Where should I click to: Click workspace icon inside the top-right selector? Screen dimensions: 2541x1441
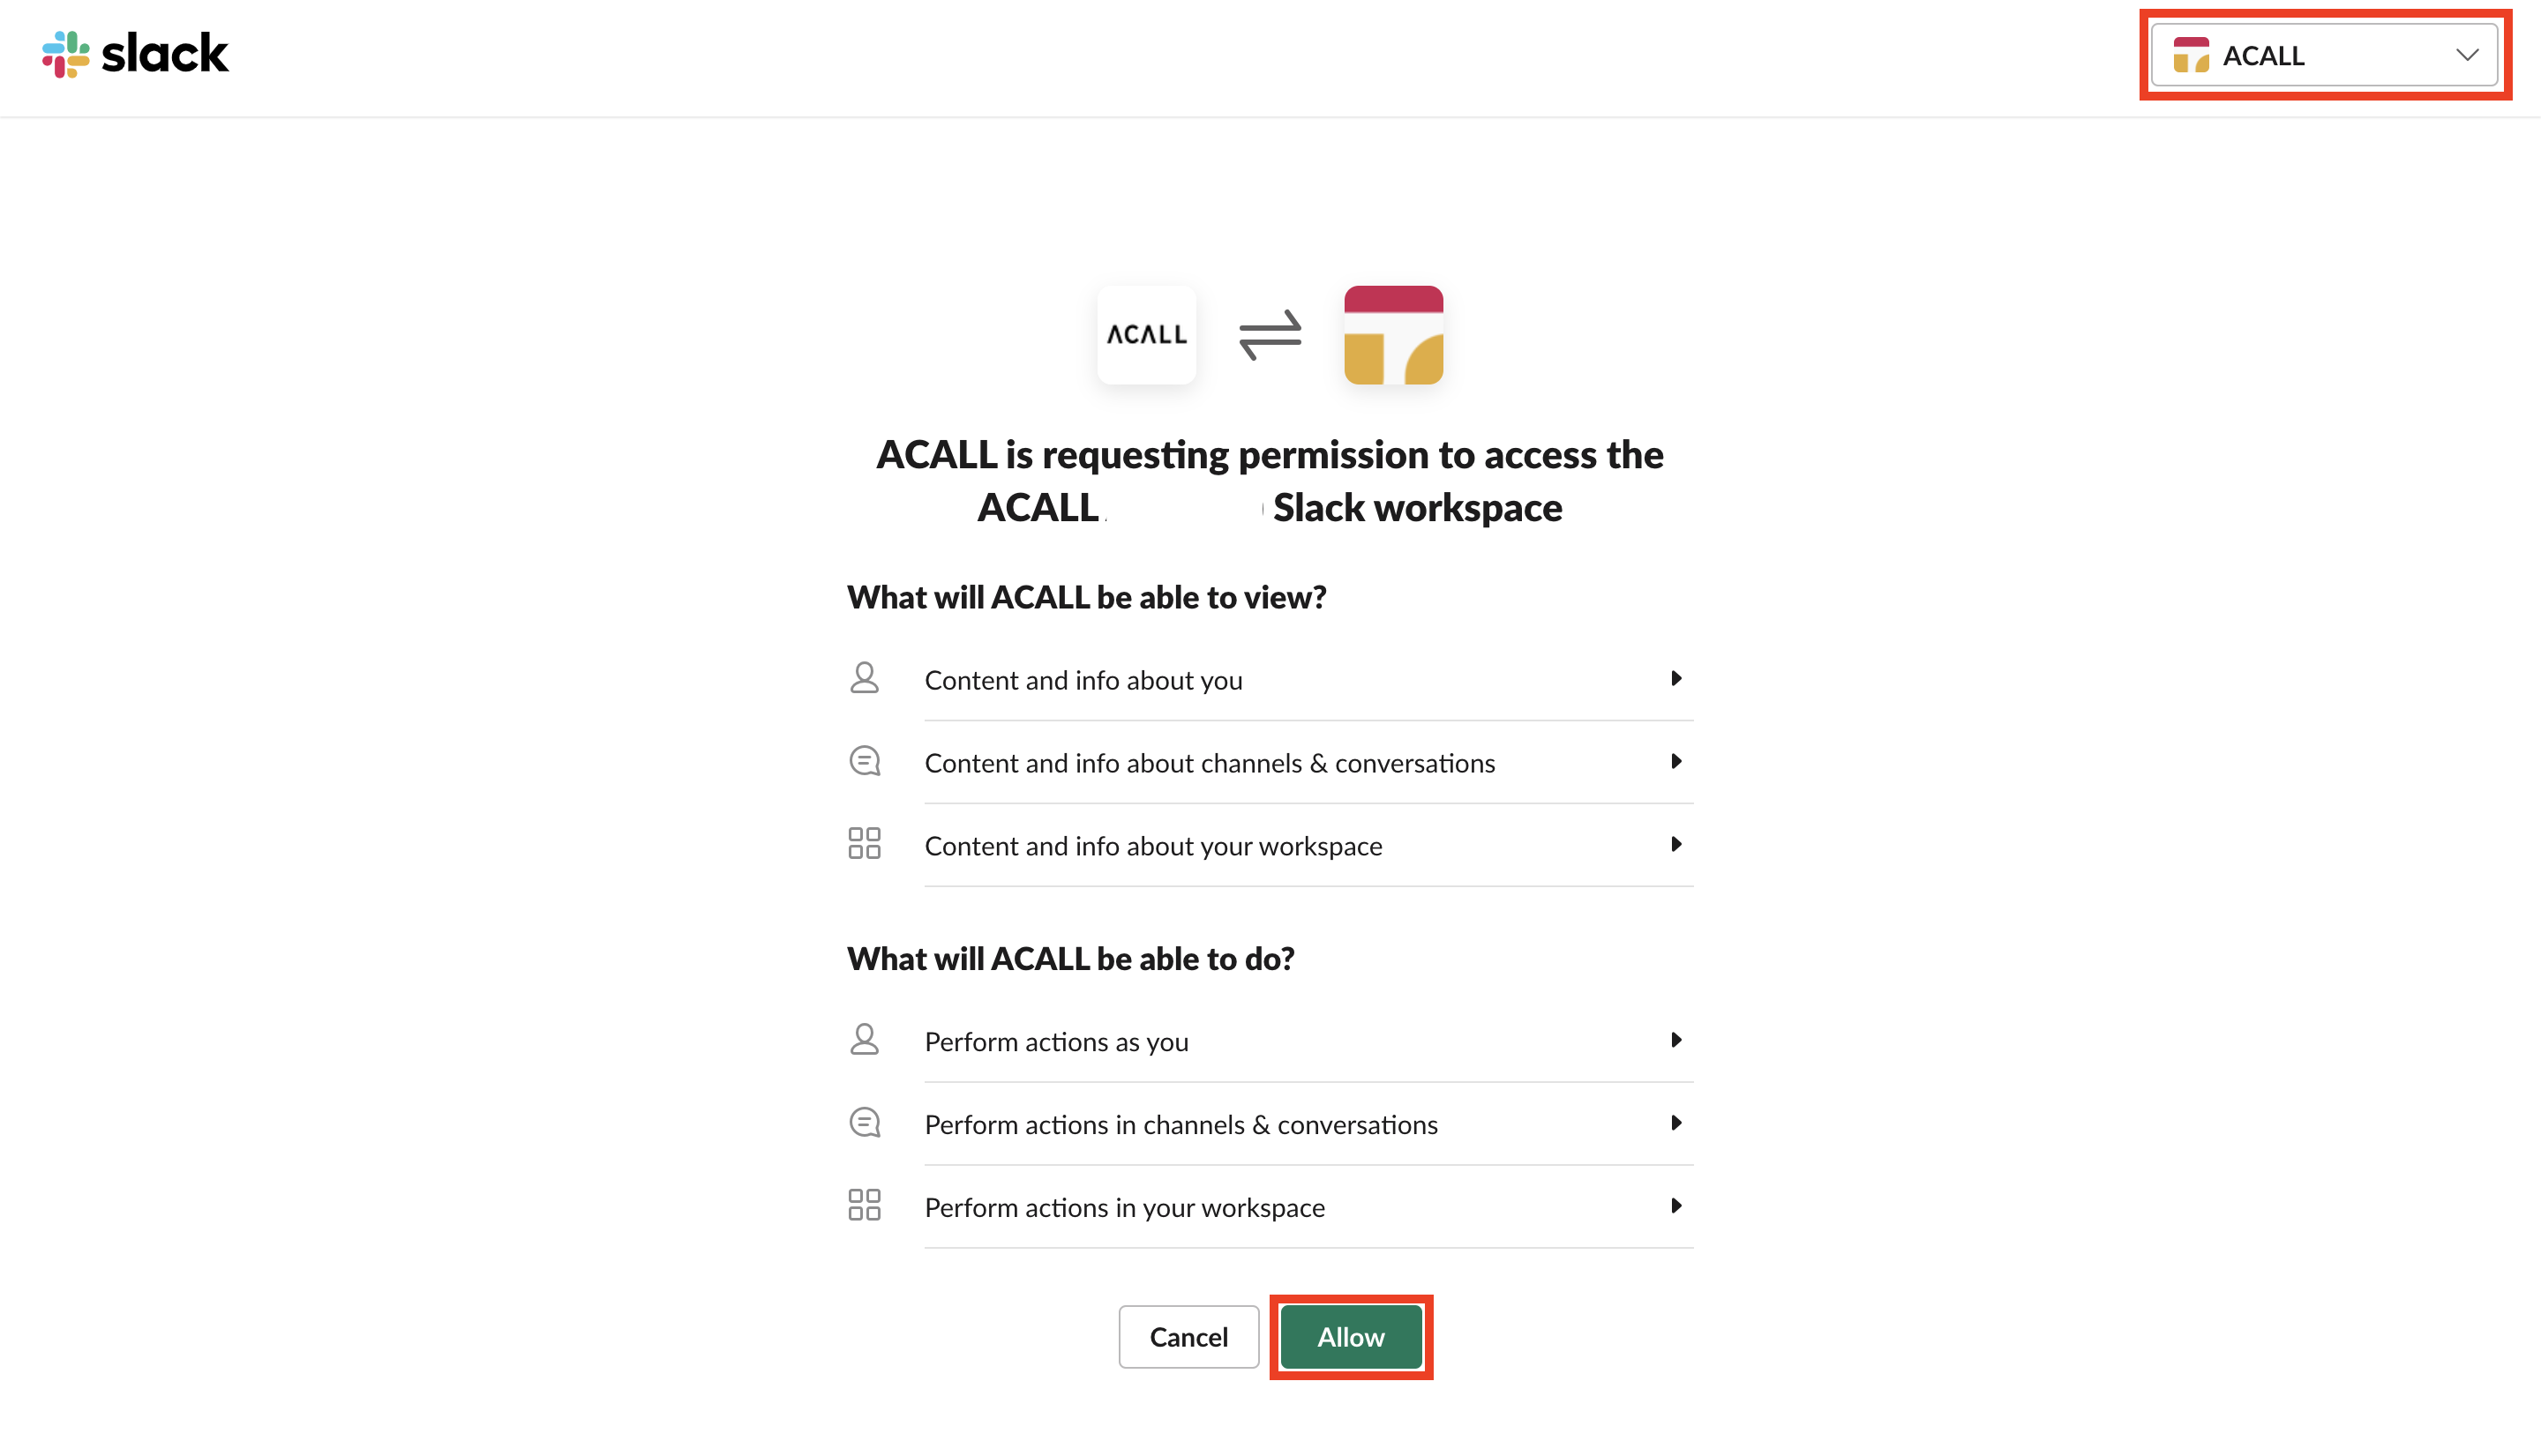point(2191,56)
